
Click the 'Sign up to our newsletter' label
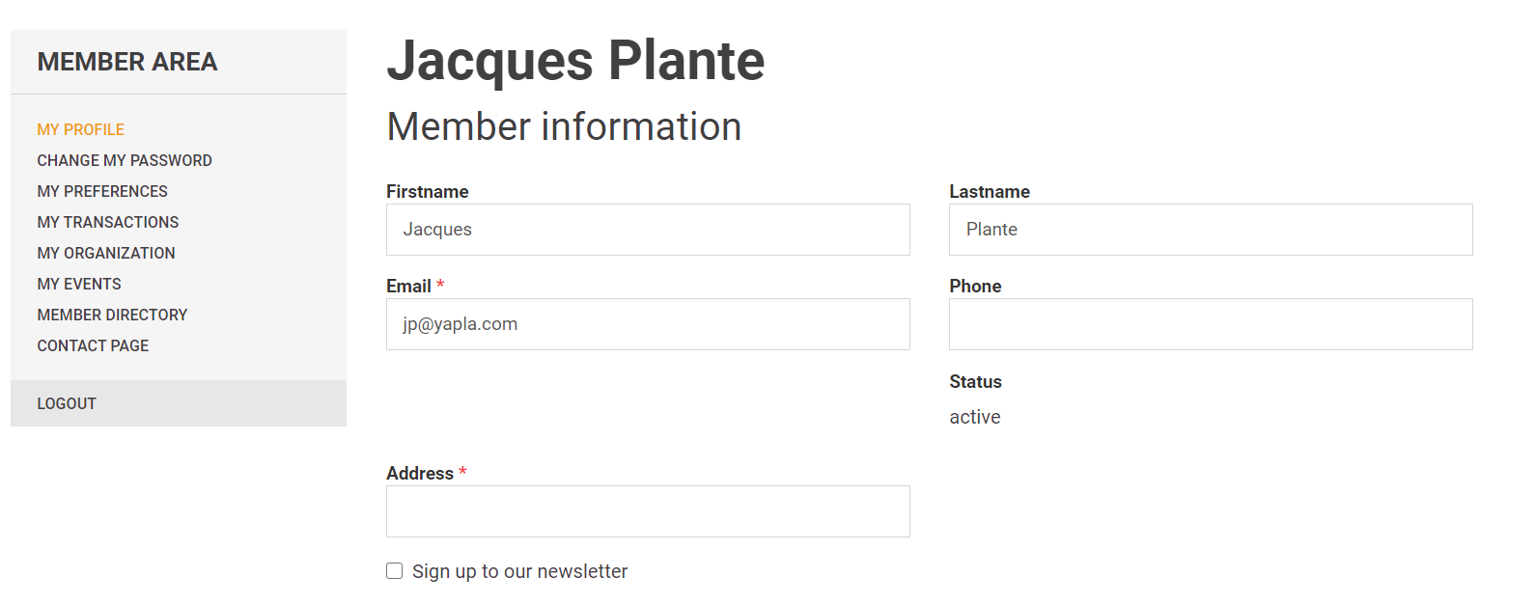pyautogui.click(x=519, y=571)
